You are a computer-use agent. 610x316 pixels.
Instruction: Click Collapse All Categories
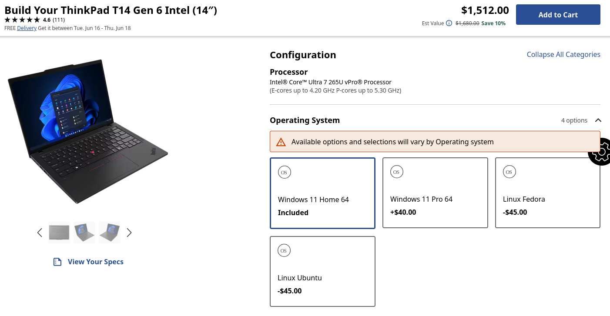click(563, 54)
